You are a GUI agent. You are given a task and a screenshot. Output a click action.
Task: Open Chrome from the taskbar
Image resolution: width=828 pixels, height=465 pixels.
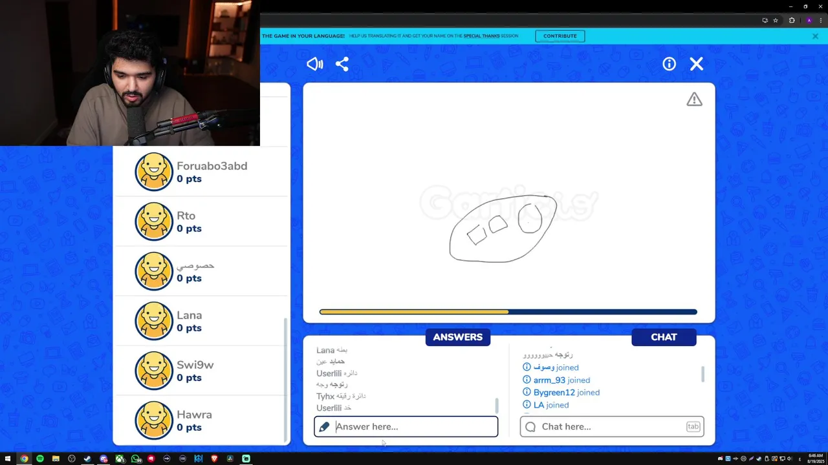(24, 459)
